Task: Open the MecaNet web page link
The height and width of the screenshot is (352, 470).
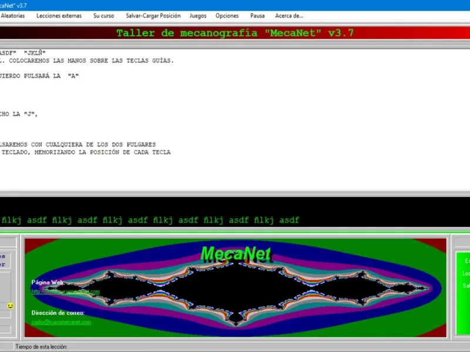Action: click(65, 292)
